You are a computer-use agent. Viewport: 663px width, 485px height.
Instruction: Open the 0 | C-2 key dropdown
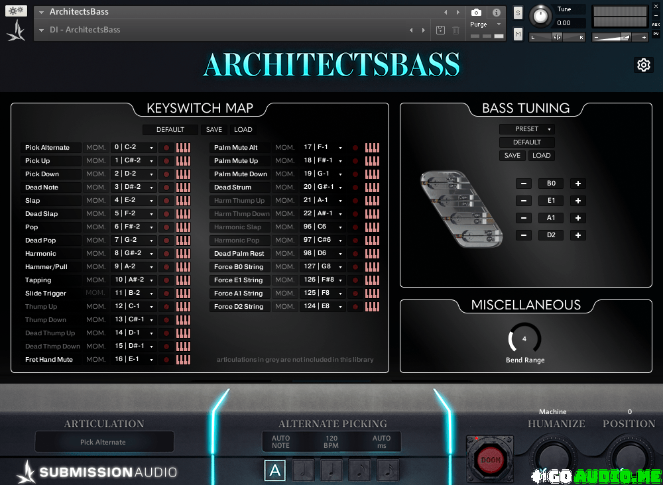point(134,148)
